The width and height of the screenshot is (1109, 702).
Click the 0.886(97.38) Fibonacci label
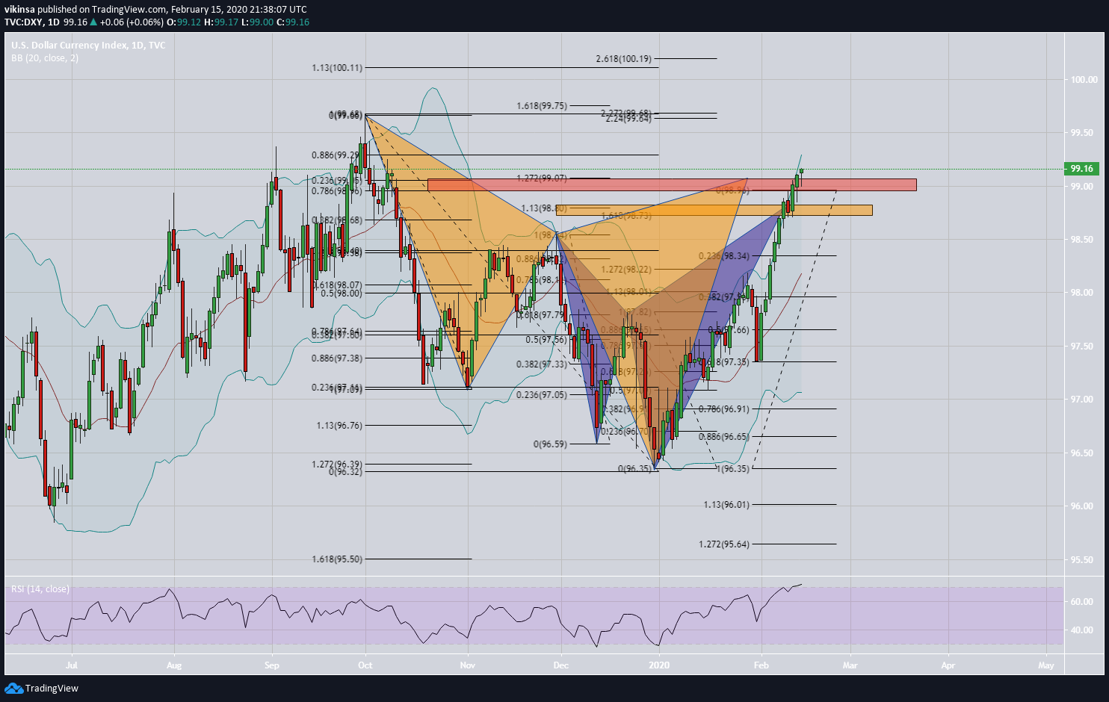click(x=337, y=358)
